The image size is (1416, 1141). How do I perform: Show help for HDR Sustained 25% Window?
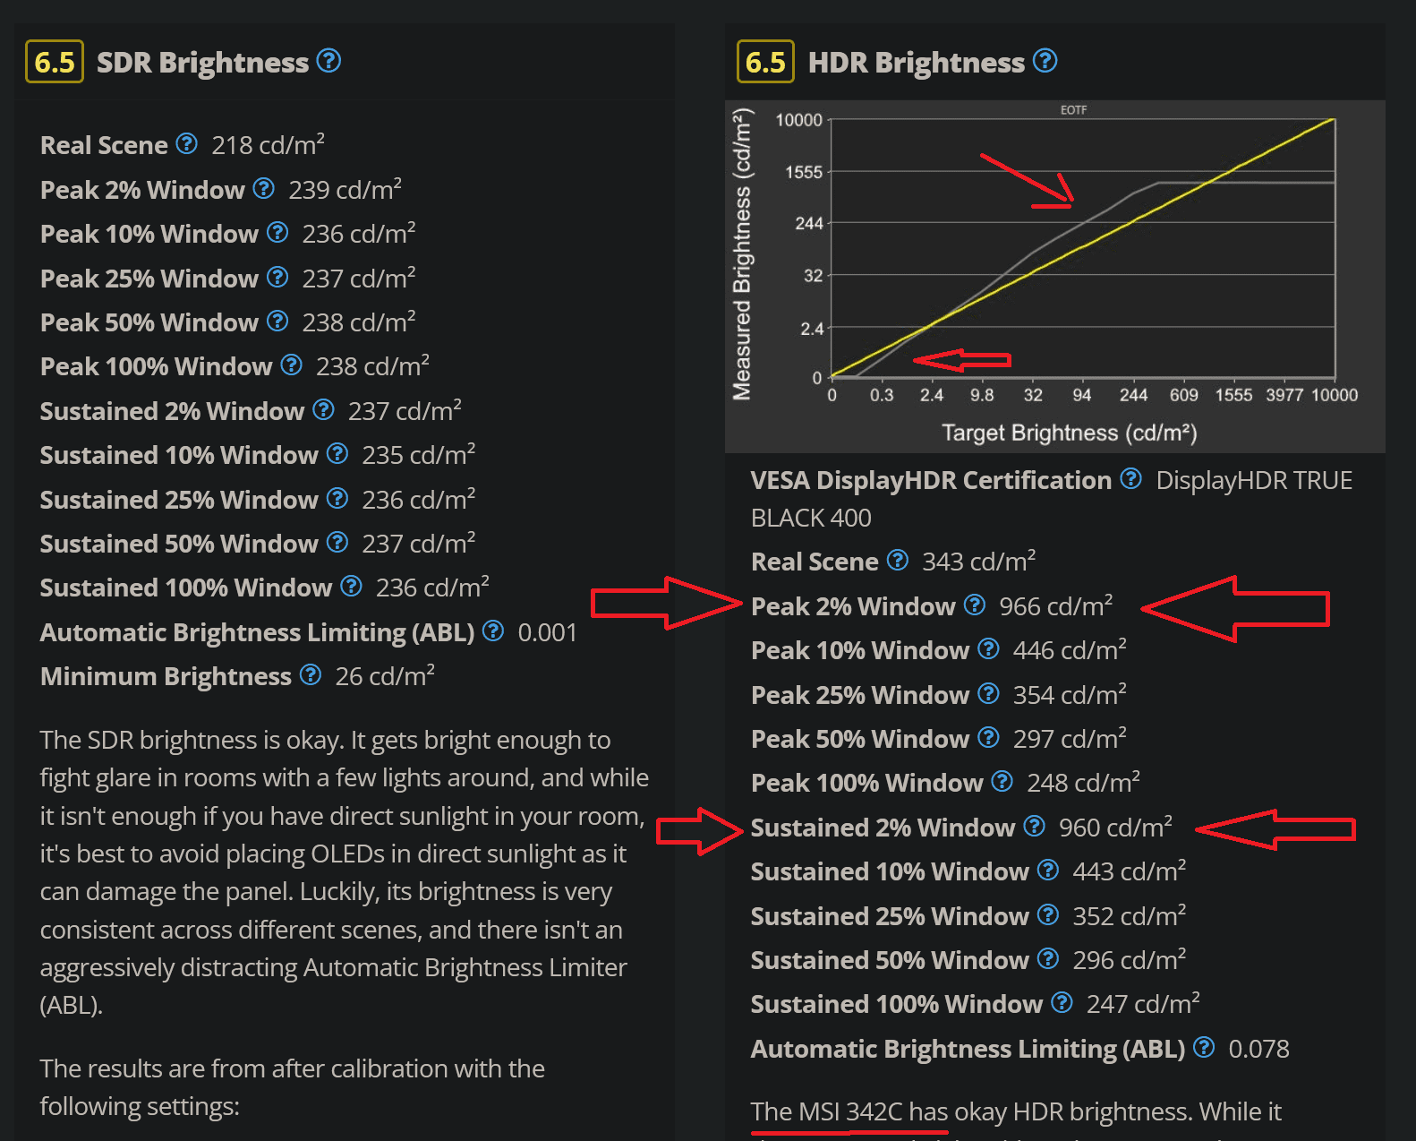click(x=1047, y=914)
